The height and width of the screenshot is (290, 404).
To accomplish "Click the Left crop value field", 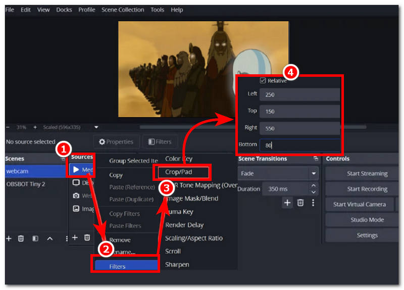I will click(x=299, y=94).
